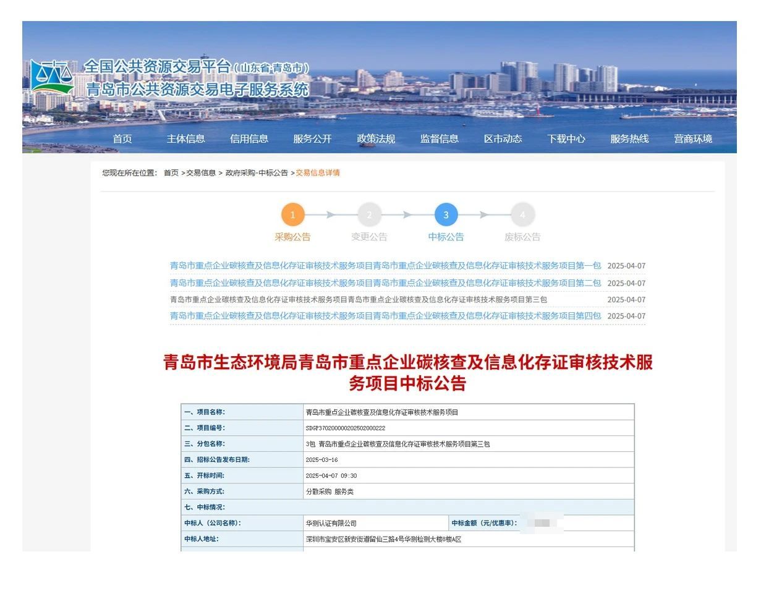This screenshot has height=596, width=761.
Task: Open the 主体信息 menu
Action: tap(185, 139)
